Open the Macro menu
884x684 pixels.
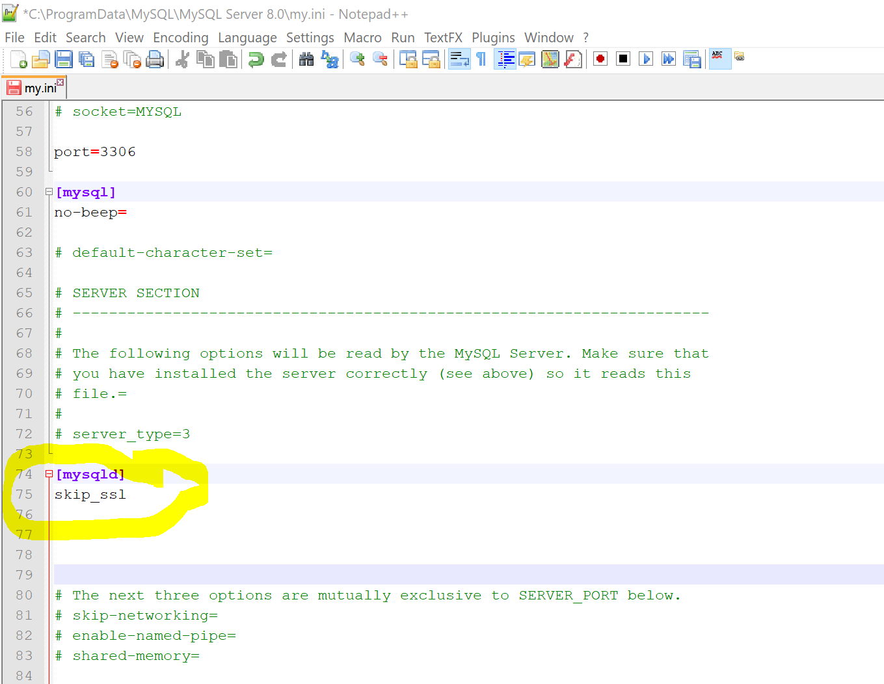(362, 38)
